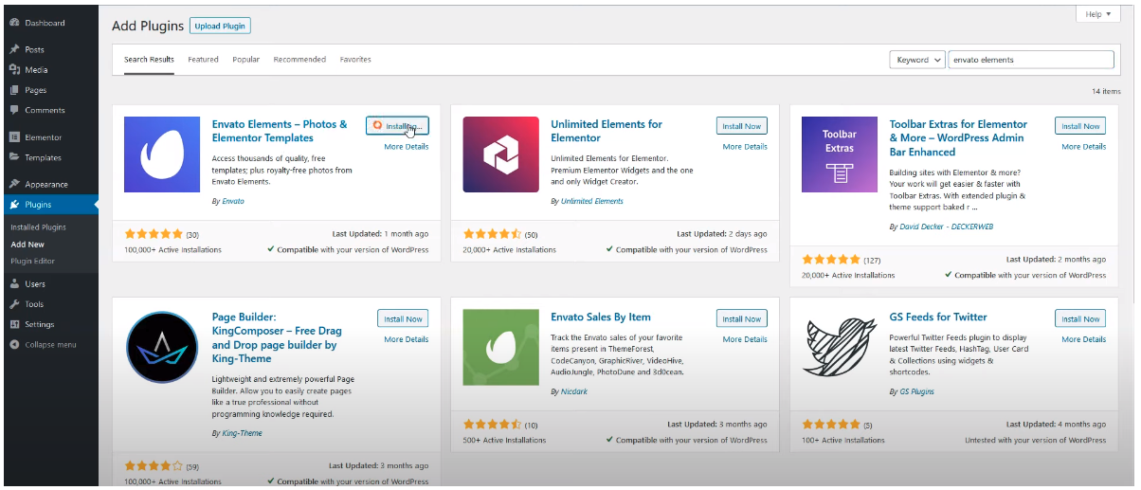Open the Unlimited Elements for Elementor title
Screen dimensions: 1141x490
[607, 131]
